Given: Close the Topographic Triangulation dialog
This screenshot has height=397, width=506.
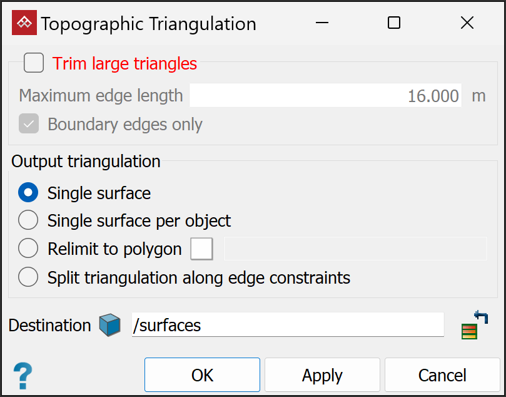Looking at the screenshot, I should pyautogui.click(x=467, y=23).
